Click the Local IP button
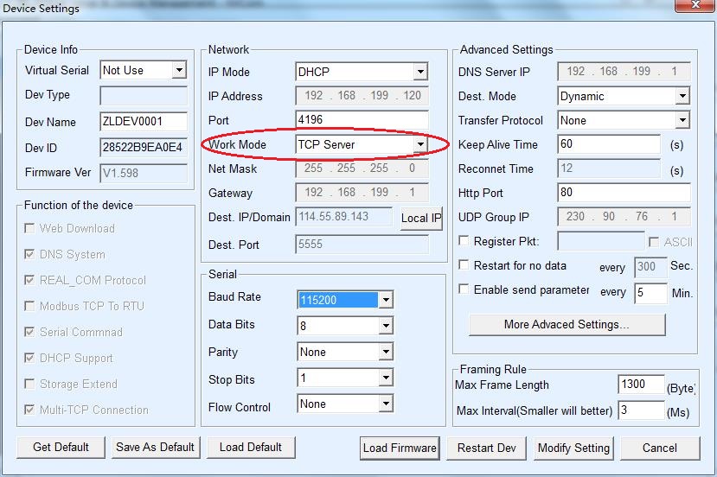Screen dimensions: 717x477 420,219
